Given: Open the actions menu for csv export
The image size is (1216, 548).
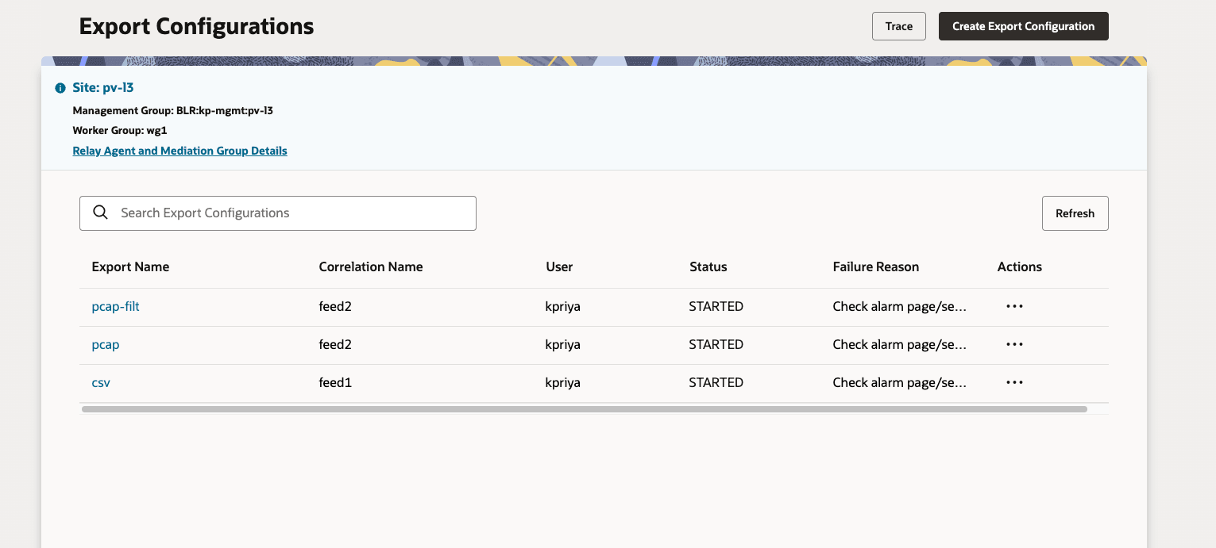Looking at the screenshot, I should point(1014,382).
